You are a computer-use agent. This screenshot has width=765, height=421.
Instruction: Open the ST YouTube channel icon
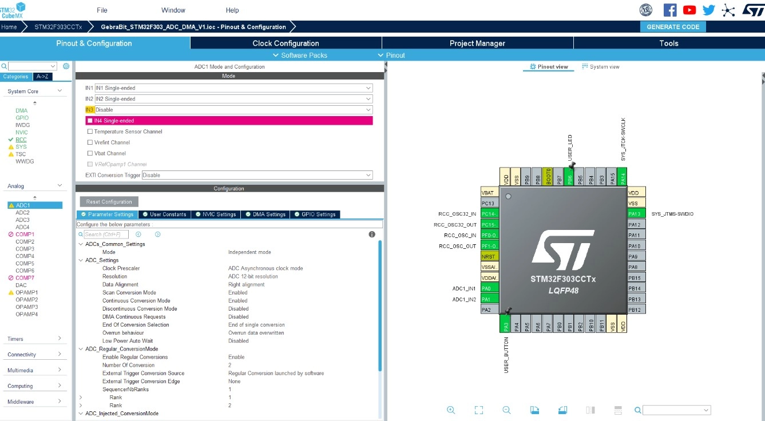point(689,10)
